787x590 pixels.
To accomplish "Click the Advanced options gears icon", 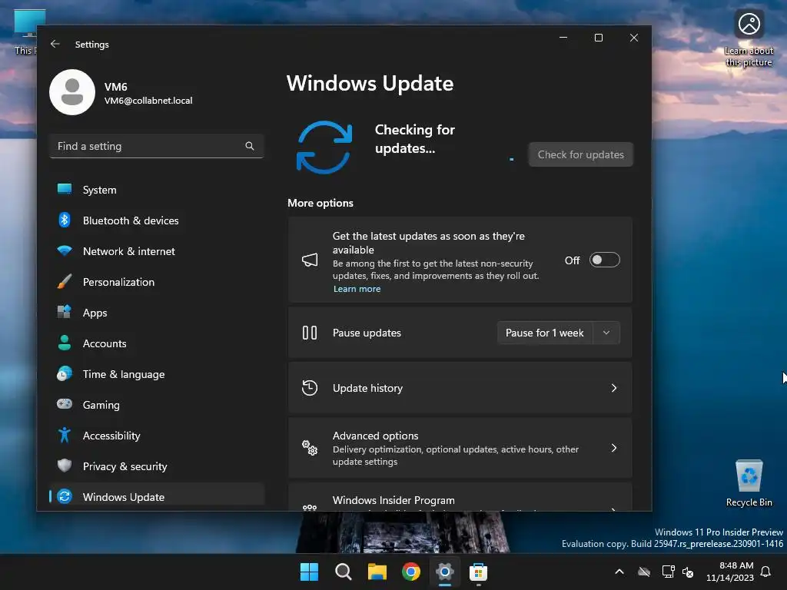I will (310, 448).
